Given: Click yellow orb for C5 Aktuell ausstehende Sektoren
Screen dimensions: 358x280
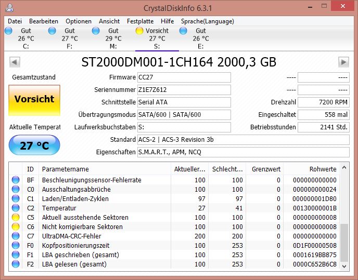Looking at the screenshot, I should coord(16,217).
